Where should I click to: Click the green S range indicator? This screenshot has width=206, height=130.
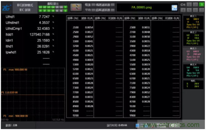click(65, 11)
